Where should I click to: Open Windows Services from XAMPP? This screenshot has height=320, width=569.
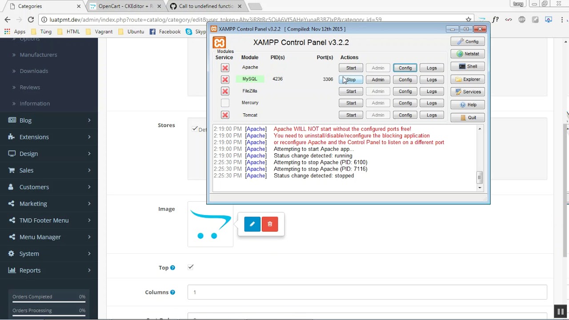[468, 92]
